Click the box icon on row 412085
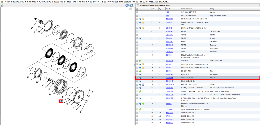 143,64
